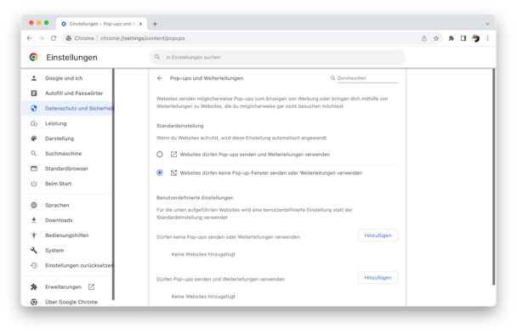Image resolution: width=517 pixels, height=334 pixels.
Task: Toggle the side panel icon
Action: click(x=463, y=38)
